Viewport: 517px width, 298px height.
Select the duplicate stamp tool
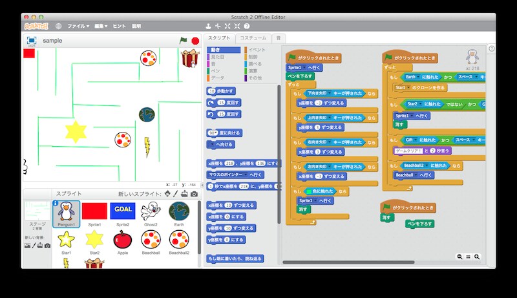pyautogui.click(x=208, y=27)
